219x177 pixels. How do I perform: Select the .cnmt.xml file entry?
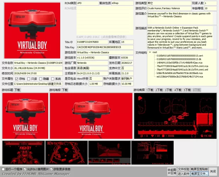tap(182, 70)
